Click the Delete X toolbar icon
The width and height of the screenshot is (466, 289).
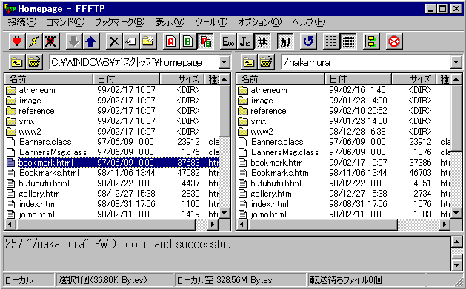coord(114,41)
